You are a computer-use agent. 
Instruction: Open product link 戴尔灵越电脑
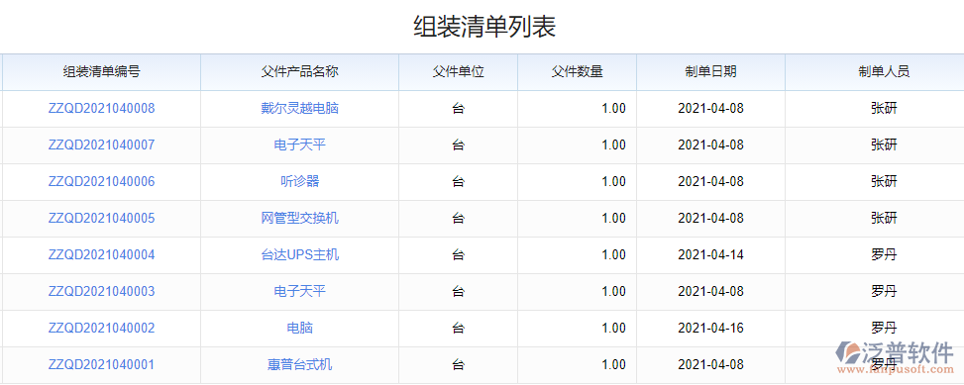click(300, 109)
